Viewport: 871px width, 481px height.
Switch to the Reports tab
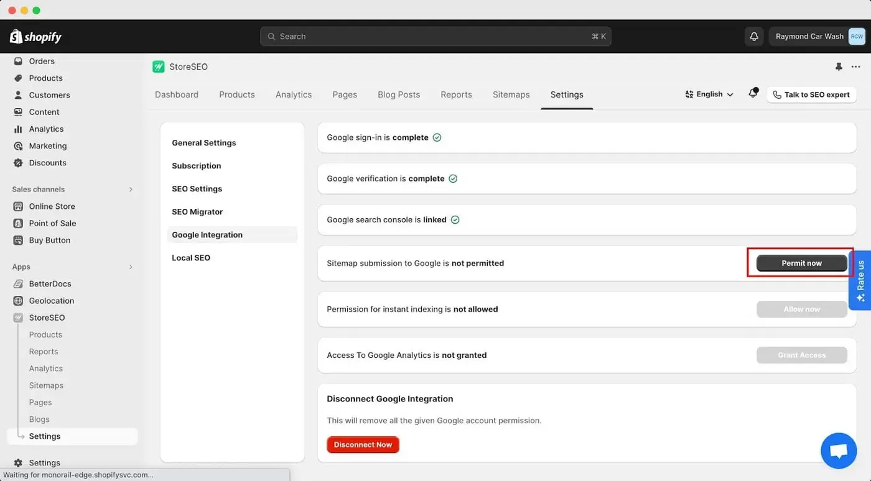pos(456,94)
